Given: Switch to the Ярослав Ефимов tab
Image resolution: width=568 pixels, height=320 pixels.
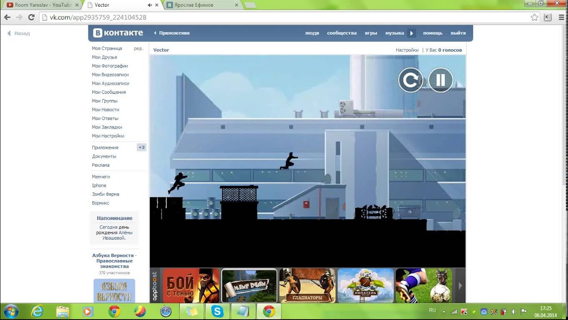Looking at the screenshot, I should pyautogui.click(x=202, y=5).
